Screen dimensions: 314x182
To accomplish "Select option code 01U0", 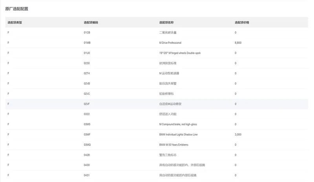I will click(x=87, y=53).
